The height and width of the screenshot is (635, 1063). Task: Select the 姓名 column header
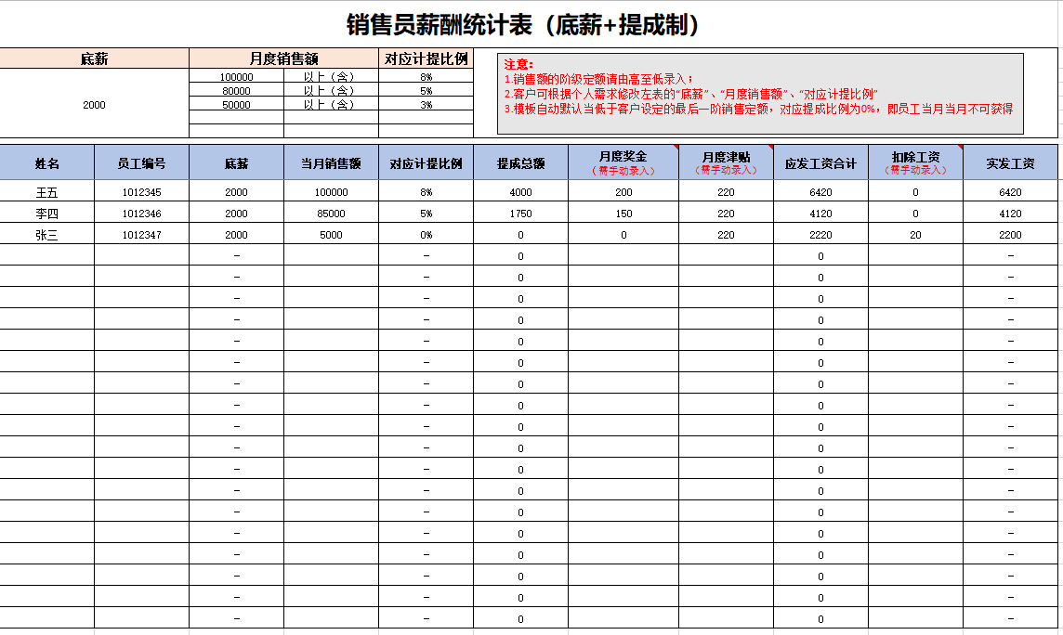pos(47,163)
